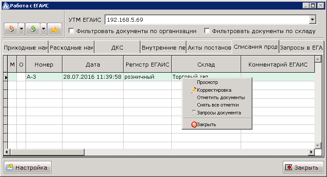
Task: Click the О column header
Action: click(x=21, y=65)
